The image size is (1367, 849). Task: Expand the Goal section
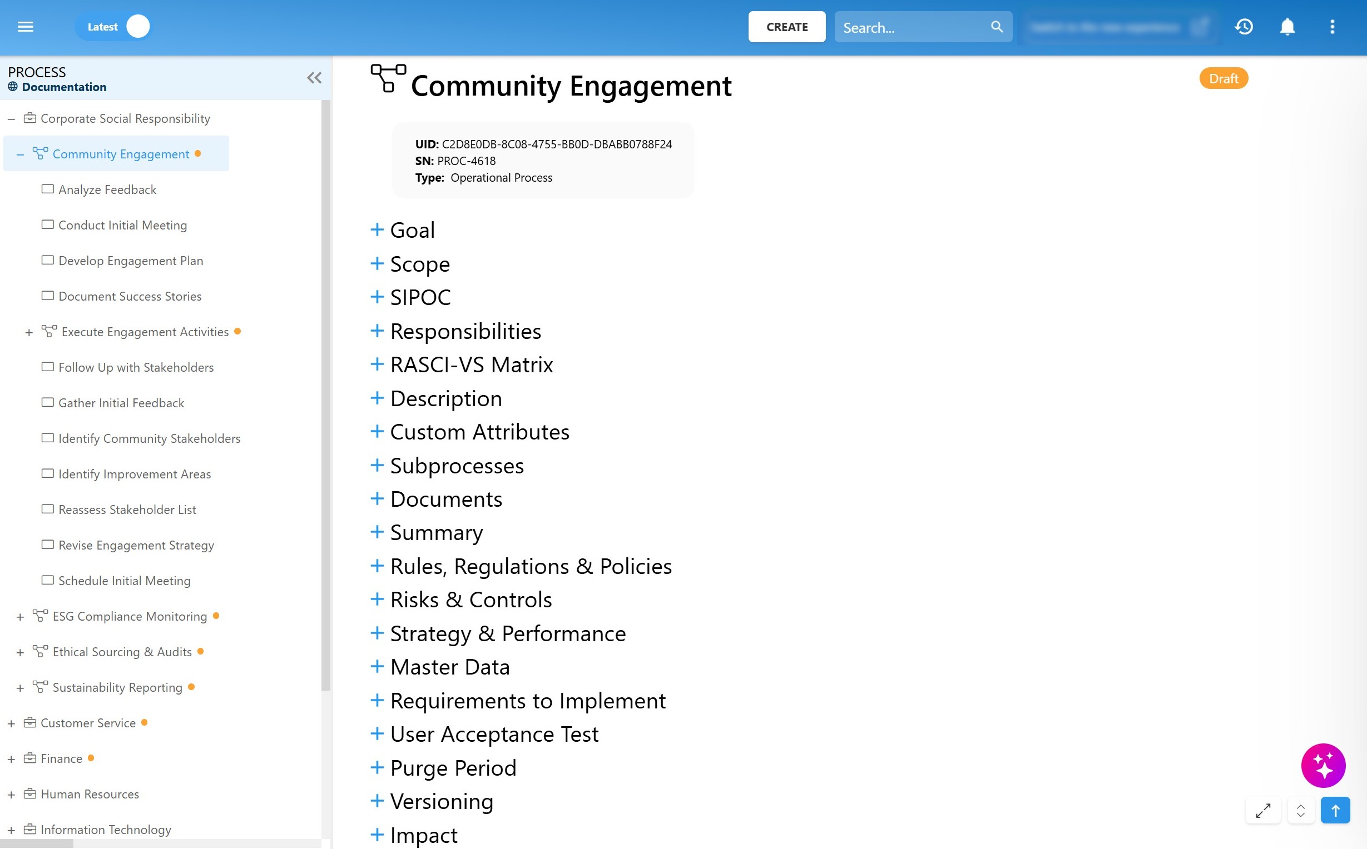click(377, 229)
